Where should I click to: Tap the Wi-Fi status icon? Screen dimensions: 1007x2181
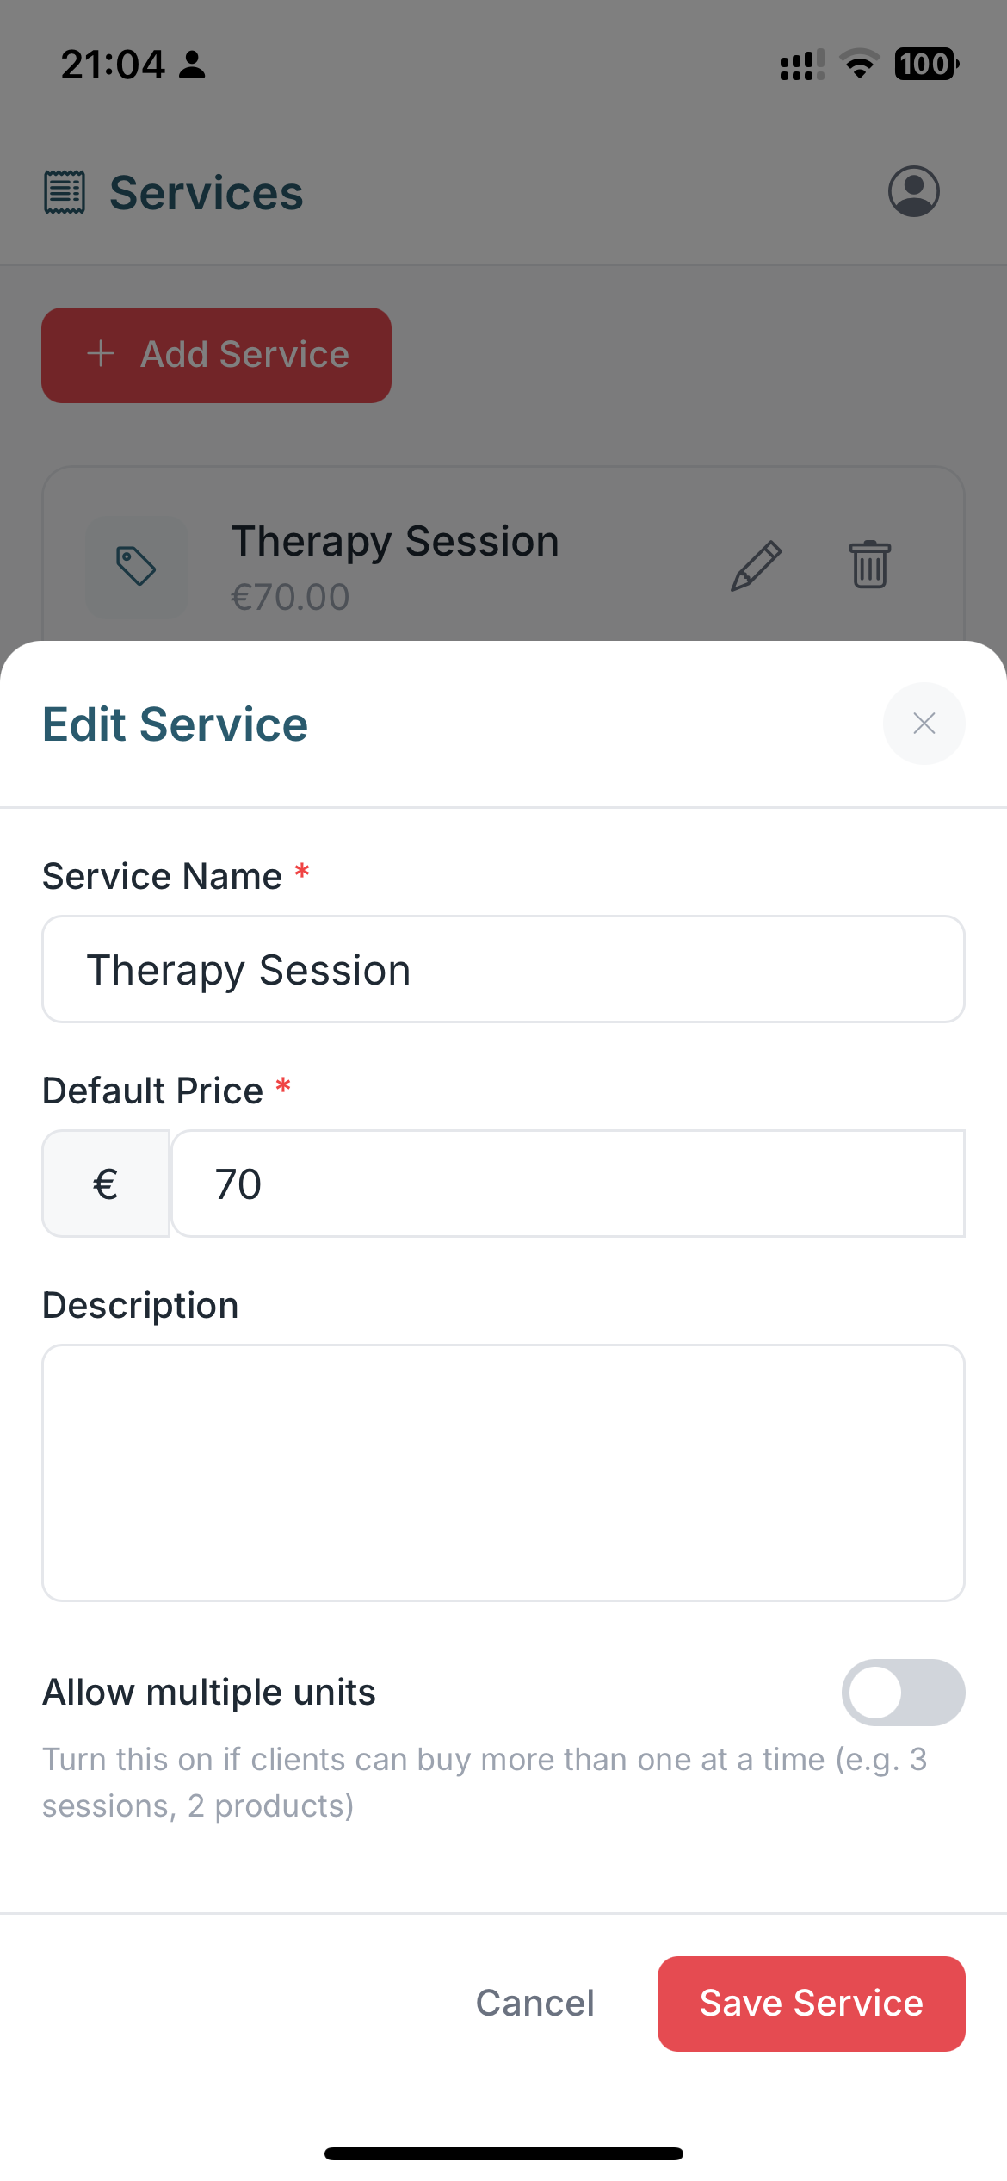click(858, 65)
